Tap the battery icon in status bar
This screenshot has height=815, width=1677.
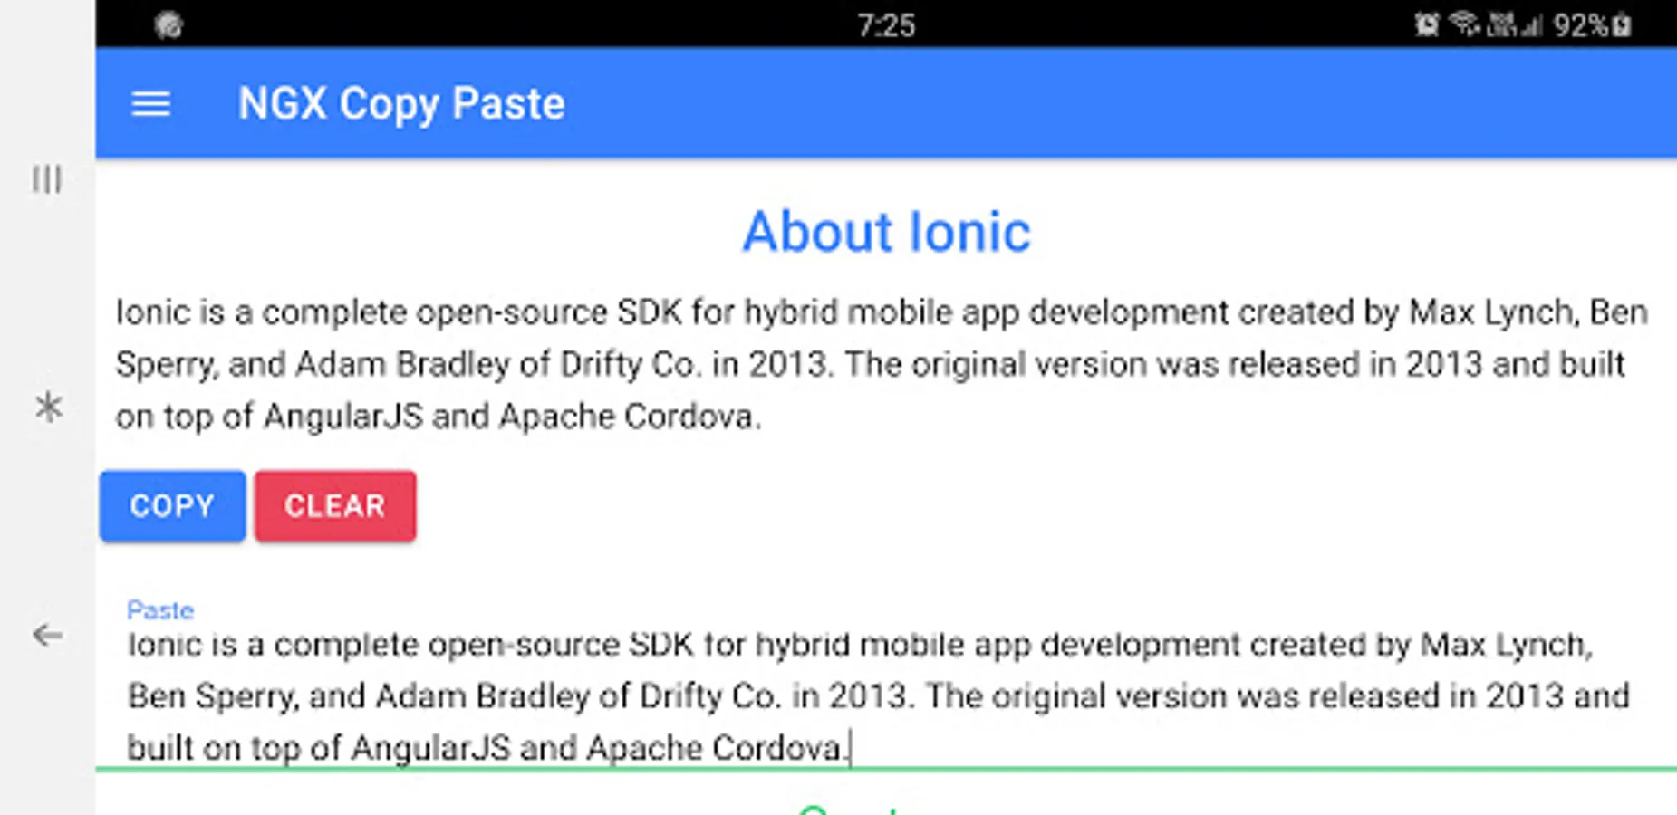(1622, 24)
